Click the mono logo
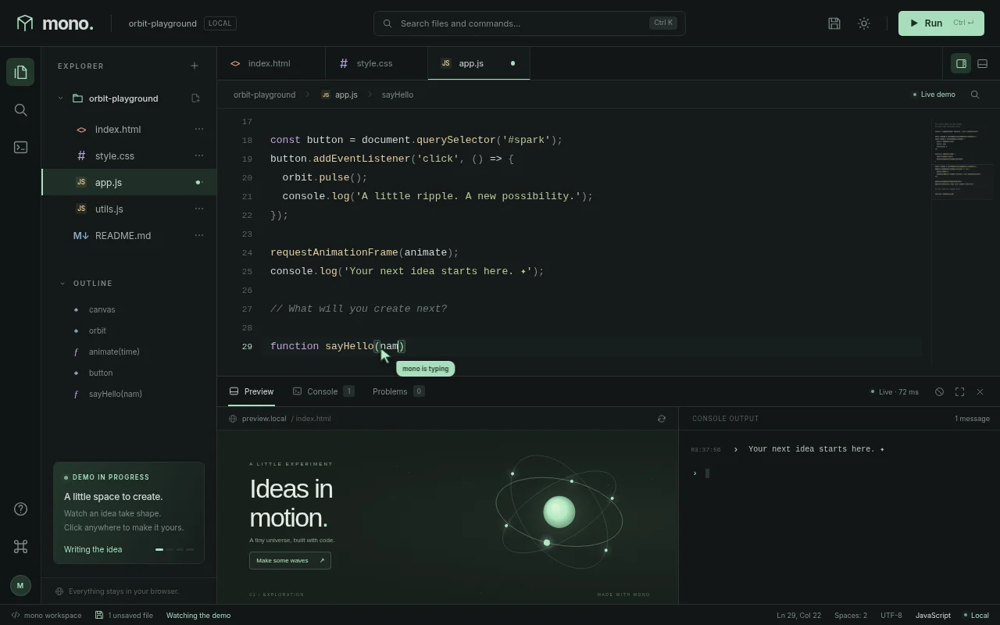The width and height of the screenshot is (1000, 625). pos(55,23)
